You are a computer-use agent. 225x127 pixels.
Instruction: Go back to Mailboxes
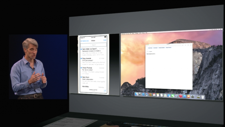[x=85, y=41]
